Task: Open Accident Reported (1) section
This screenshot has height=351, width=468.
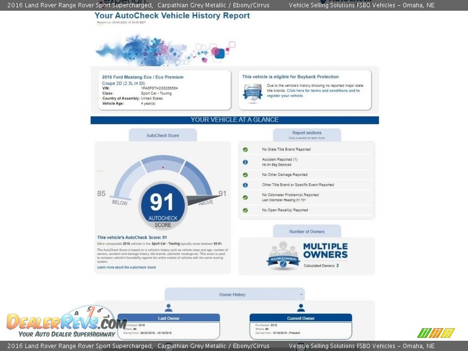Action: [307, 162]
